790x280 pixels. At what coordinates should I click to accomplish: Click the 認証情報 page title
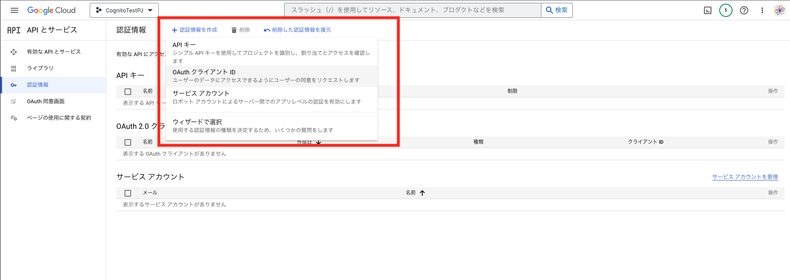131,30
